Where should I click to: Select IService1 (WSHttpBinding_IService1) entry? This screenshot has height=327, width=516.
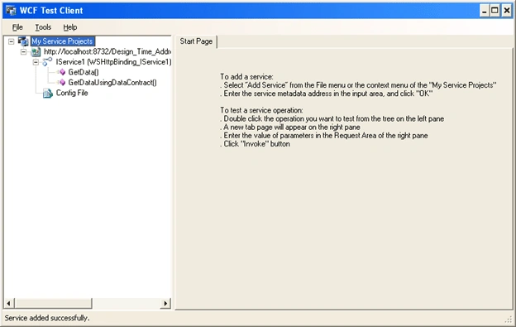click(113, 62)
